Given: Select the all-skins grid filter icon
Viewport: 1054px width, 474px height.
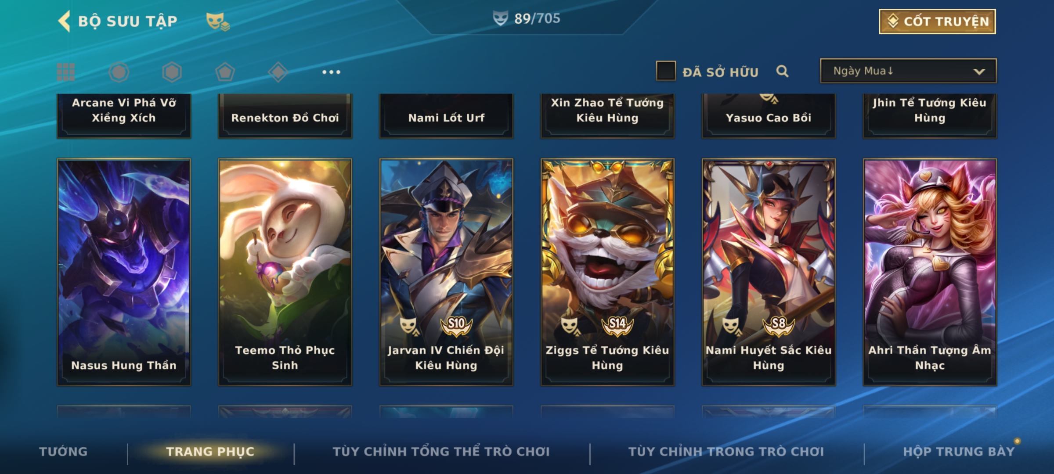Looking at the screenshot, I should 66,72.
